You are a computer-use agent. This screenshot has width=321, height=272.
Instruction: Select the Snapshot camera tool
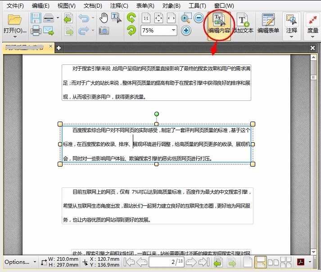point(104,31)
